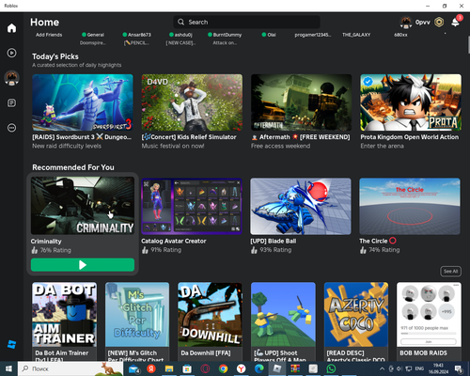
Task: Open the Home icon in sidebar
Action: [11, 28]
